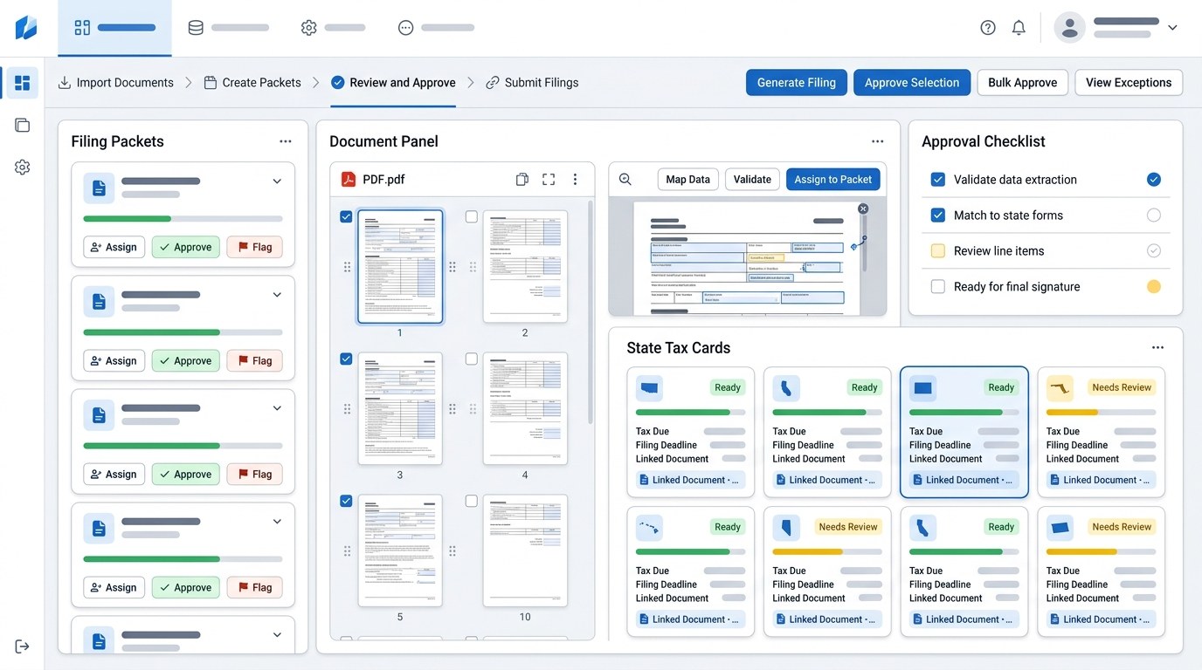Viewport: 1202px width, 670px height.
Task: Approve the second filing packet
Action: [x=186, y=360]
